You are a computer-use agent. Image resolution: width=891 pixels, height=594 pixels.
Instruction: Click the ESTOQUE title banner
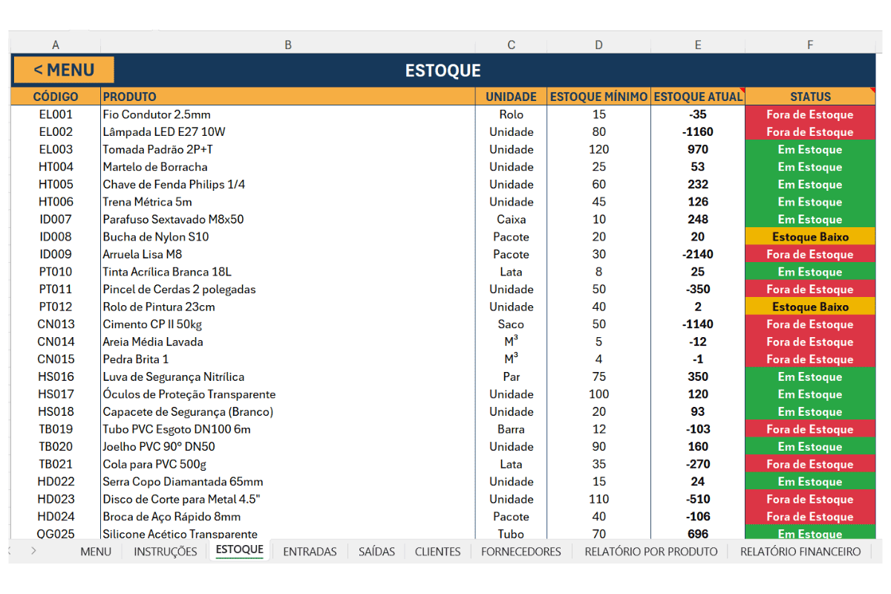[x=443, y=71]
